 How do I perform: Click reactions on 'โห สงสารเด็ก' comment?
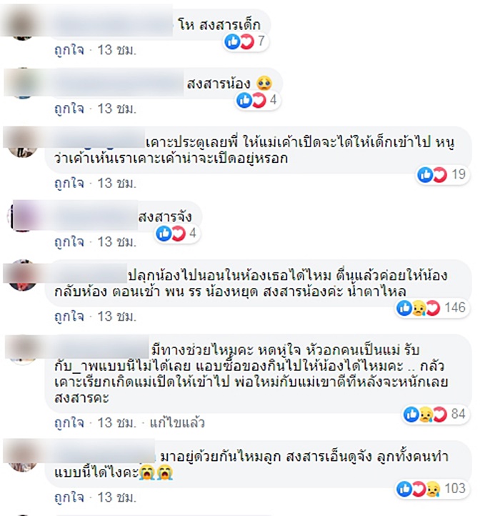(246, 41)
